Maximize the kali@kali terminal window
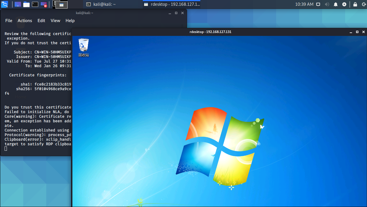The height and width of the screenshot is (207, 367). click(x=176, y=13)
